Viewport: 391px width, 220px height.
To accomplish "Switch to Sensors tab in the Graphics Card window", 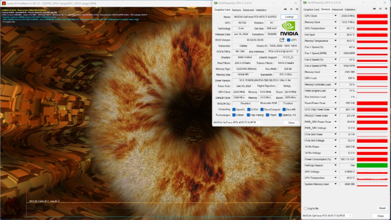I will [236, 10].
